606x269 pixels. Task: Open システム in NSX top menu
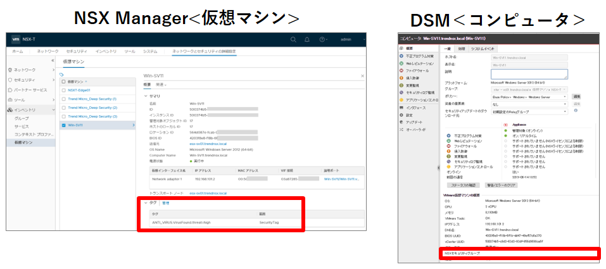(x=150, y=51)
